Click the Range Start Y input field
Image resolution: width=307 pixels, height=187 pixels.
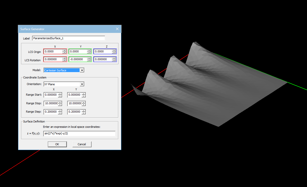74,95
